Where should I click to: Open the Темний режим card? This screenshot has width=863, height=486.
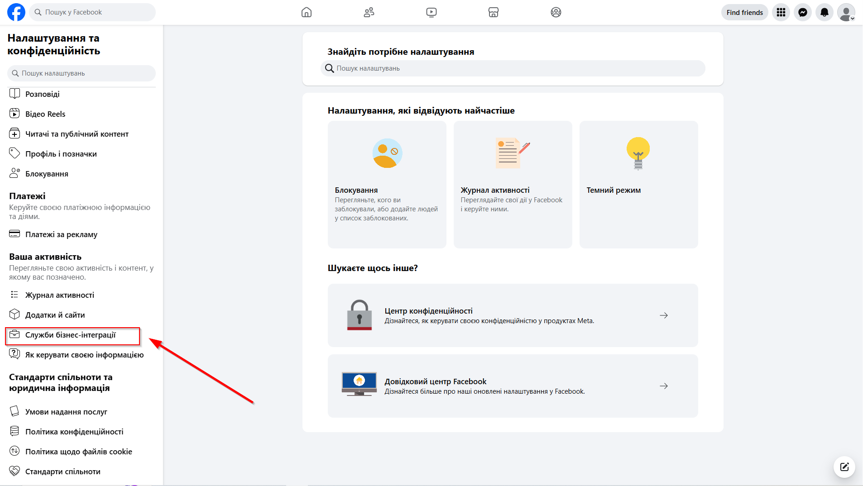pos(639,185)
